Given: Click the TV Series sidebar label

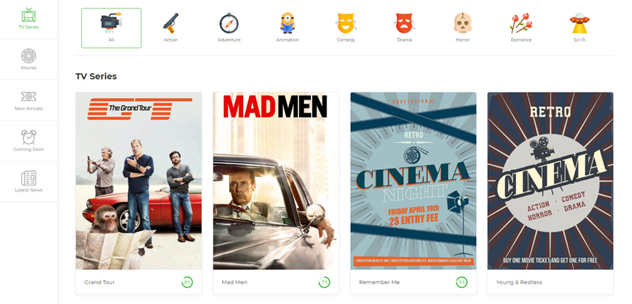Looking at the screenshot, I should 28,27.
